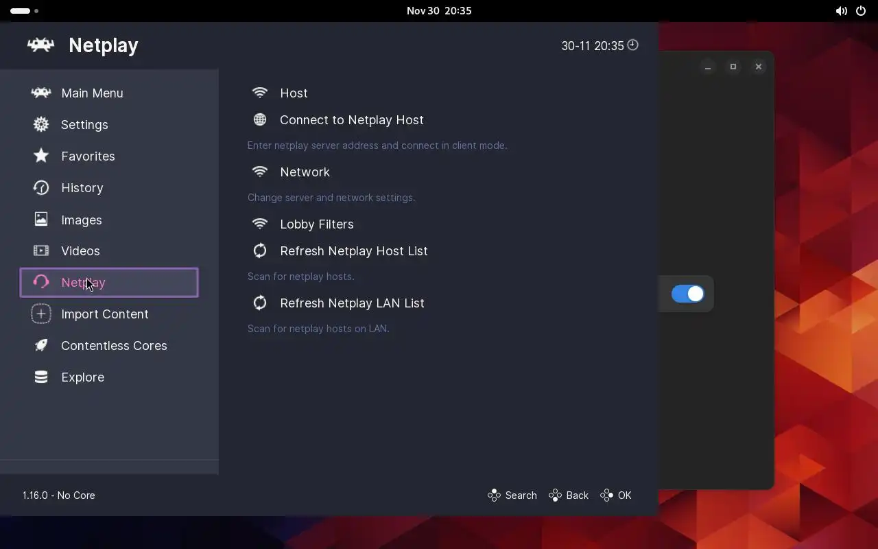The width and height of the screenshot is (878, 549).
Task: Click the Back label in footer
Action: click(577, 495)
